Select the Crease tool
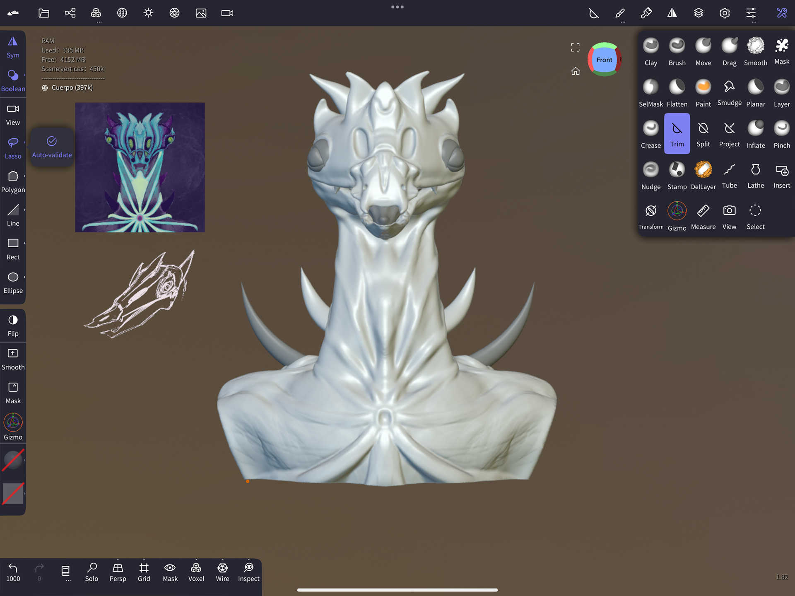The image size is (795, 596). [650, 134]
